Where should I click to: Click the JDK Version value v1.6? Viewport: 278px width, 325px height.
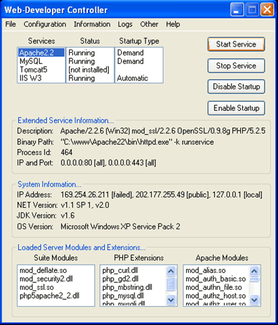tap(68, 215)
